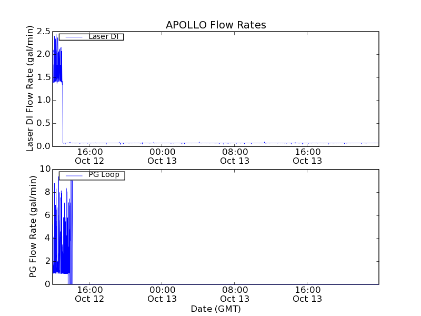
Task: Pick "16:00 Oct 13" tick under PG Loop plot
Action: tap(307, 294)
